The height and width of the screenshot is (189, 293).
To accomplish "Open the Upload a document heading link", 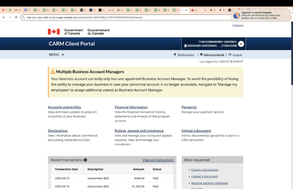I will (196, 131).
